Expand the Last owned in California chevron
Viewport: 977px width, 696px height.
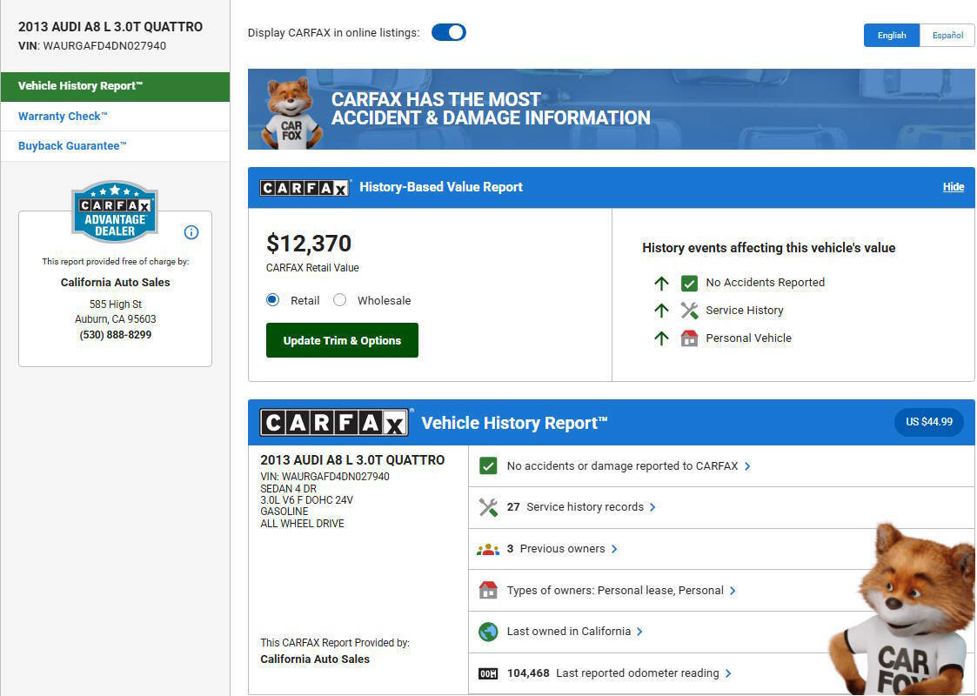point(639,632)
